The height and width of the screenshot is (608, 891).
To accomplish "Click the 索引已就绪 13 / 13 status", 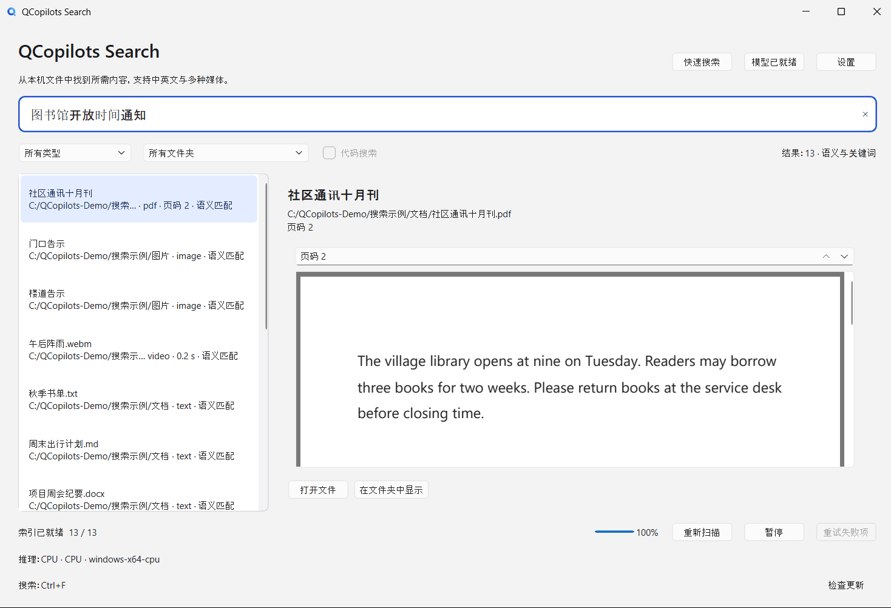I will click(x=58, y=532).
